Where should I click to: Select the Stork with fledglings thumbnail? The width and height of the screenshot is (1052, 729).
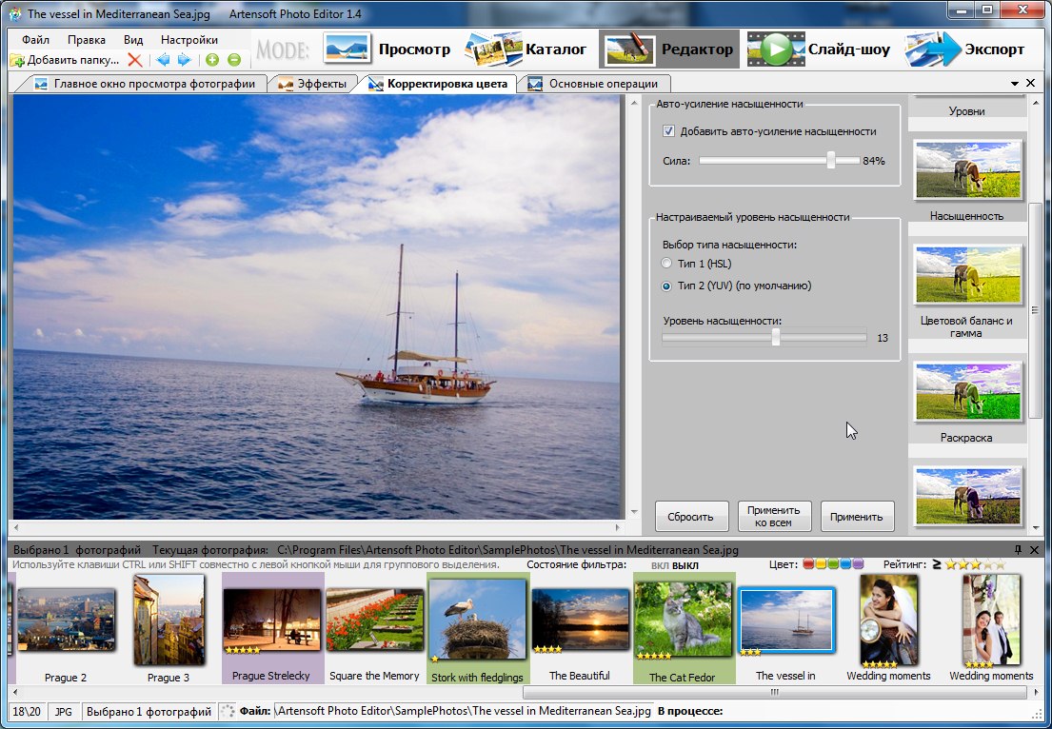coord(478,621)
